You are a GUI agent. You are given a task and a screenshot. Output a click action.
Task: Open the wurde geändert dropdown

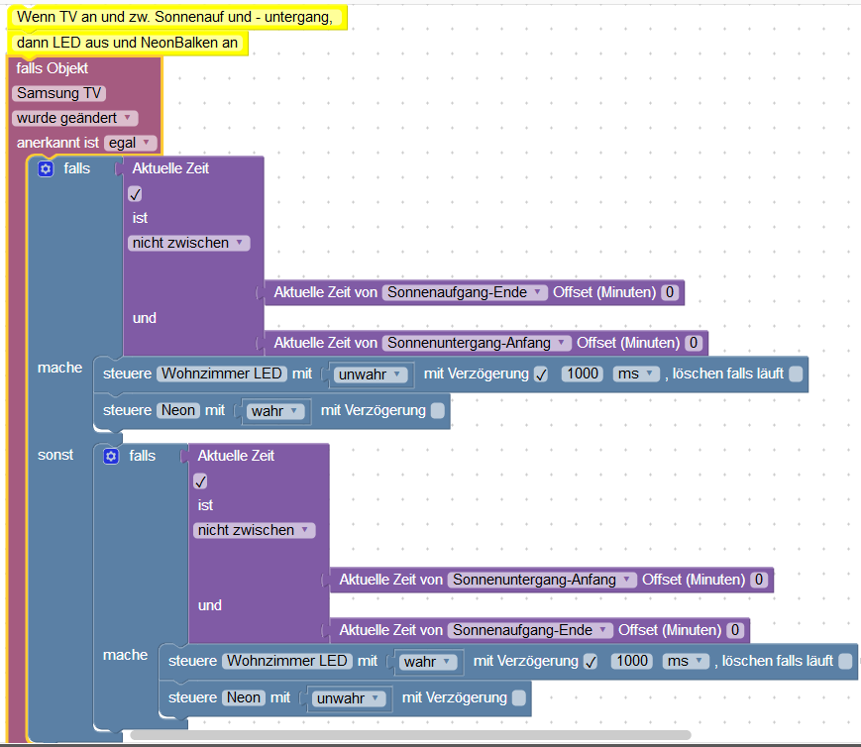(74, 118)
